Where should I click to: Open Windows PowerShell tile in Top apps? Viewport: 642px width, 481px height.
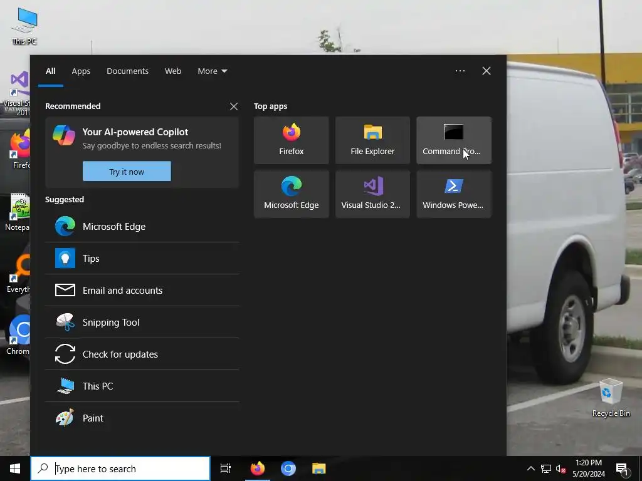click(x=454, y=194)
